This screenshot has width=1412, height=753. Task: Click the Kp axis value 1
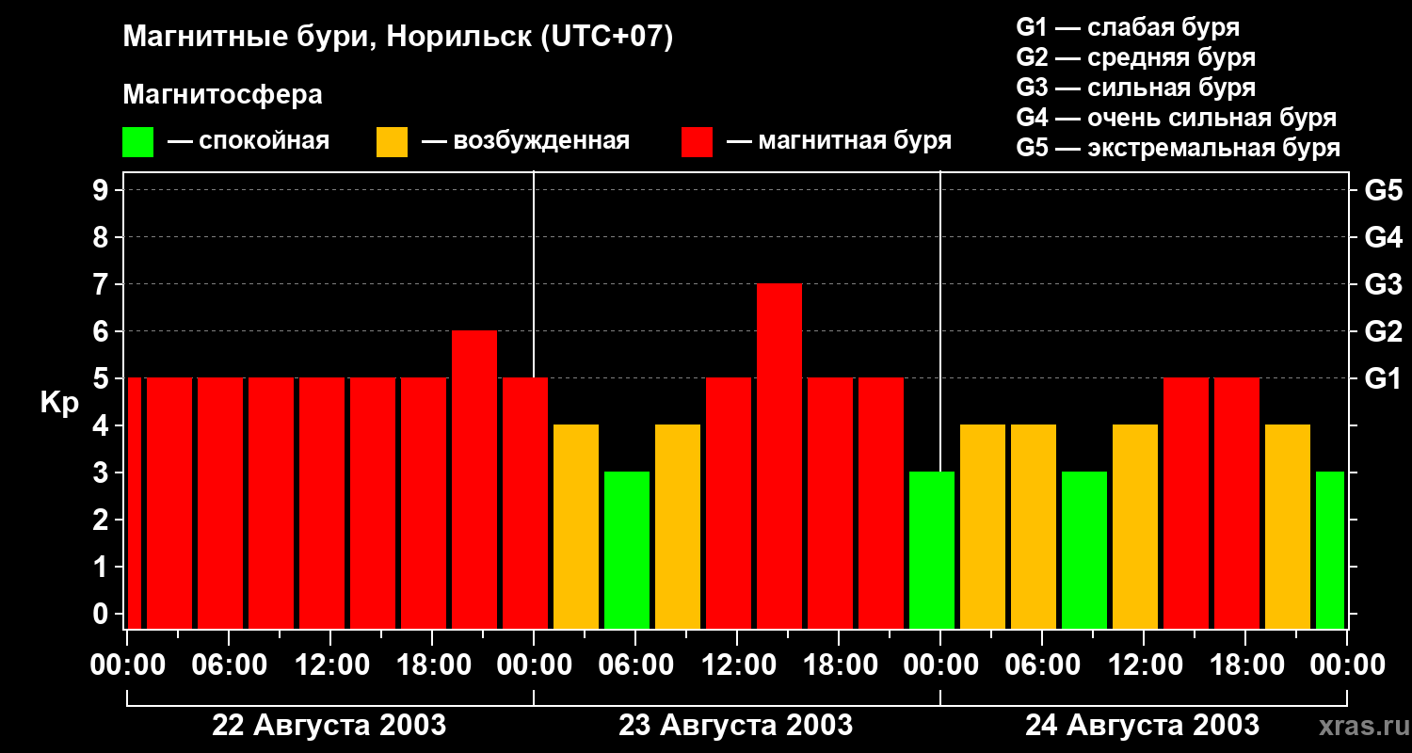click(x=103, y=568)
